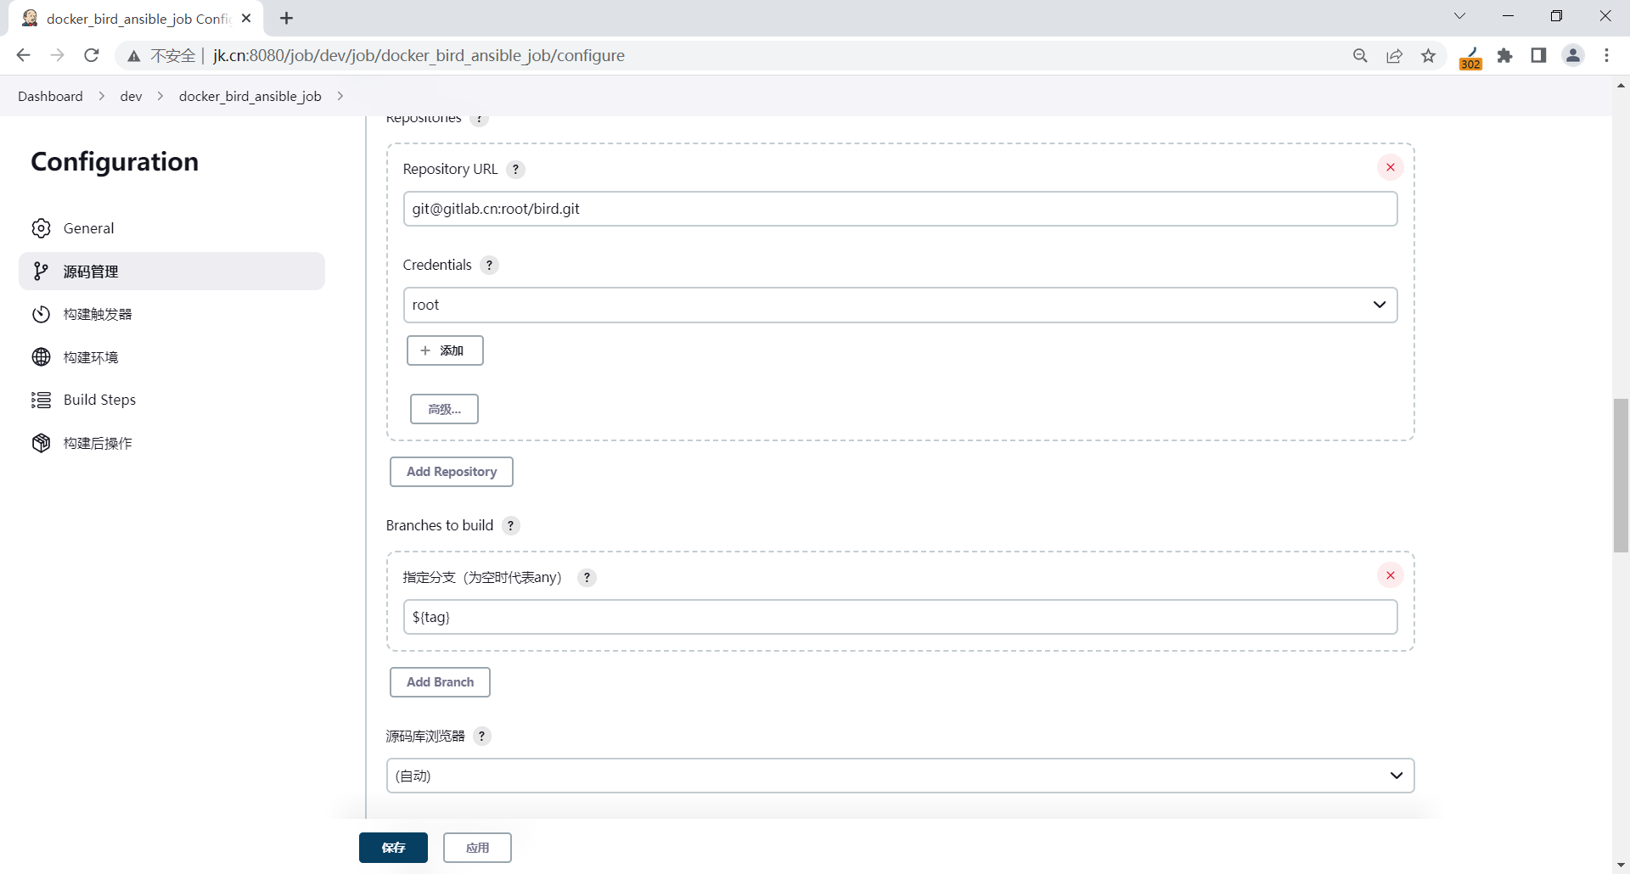Click the scrollbar down arrow
This screenshot has height=874, width=1630.
click(1621, 865)
